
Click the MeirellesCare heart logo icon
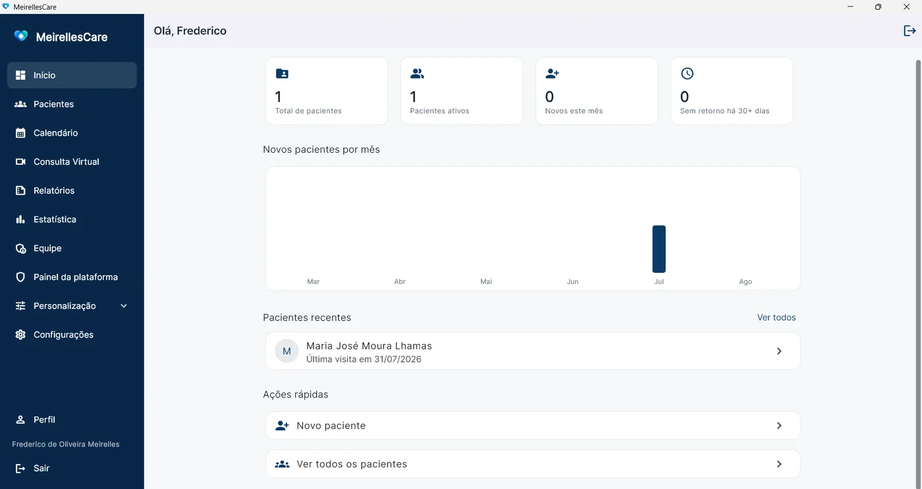pos(21,36)
